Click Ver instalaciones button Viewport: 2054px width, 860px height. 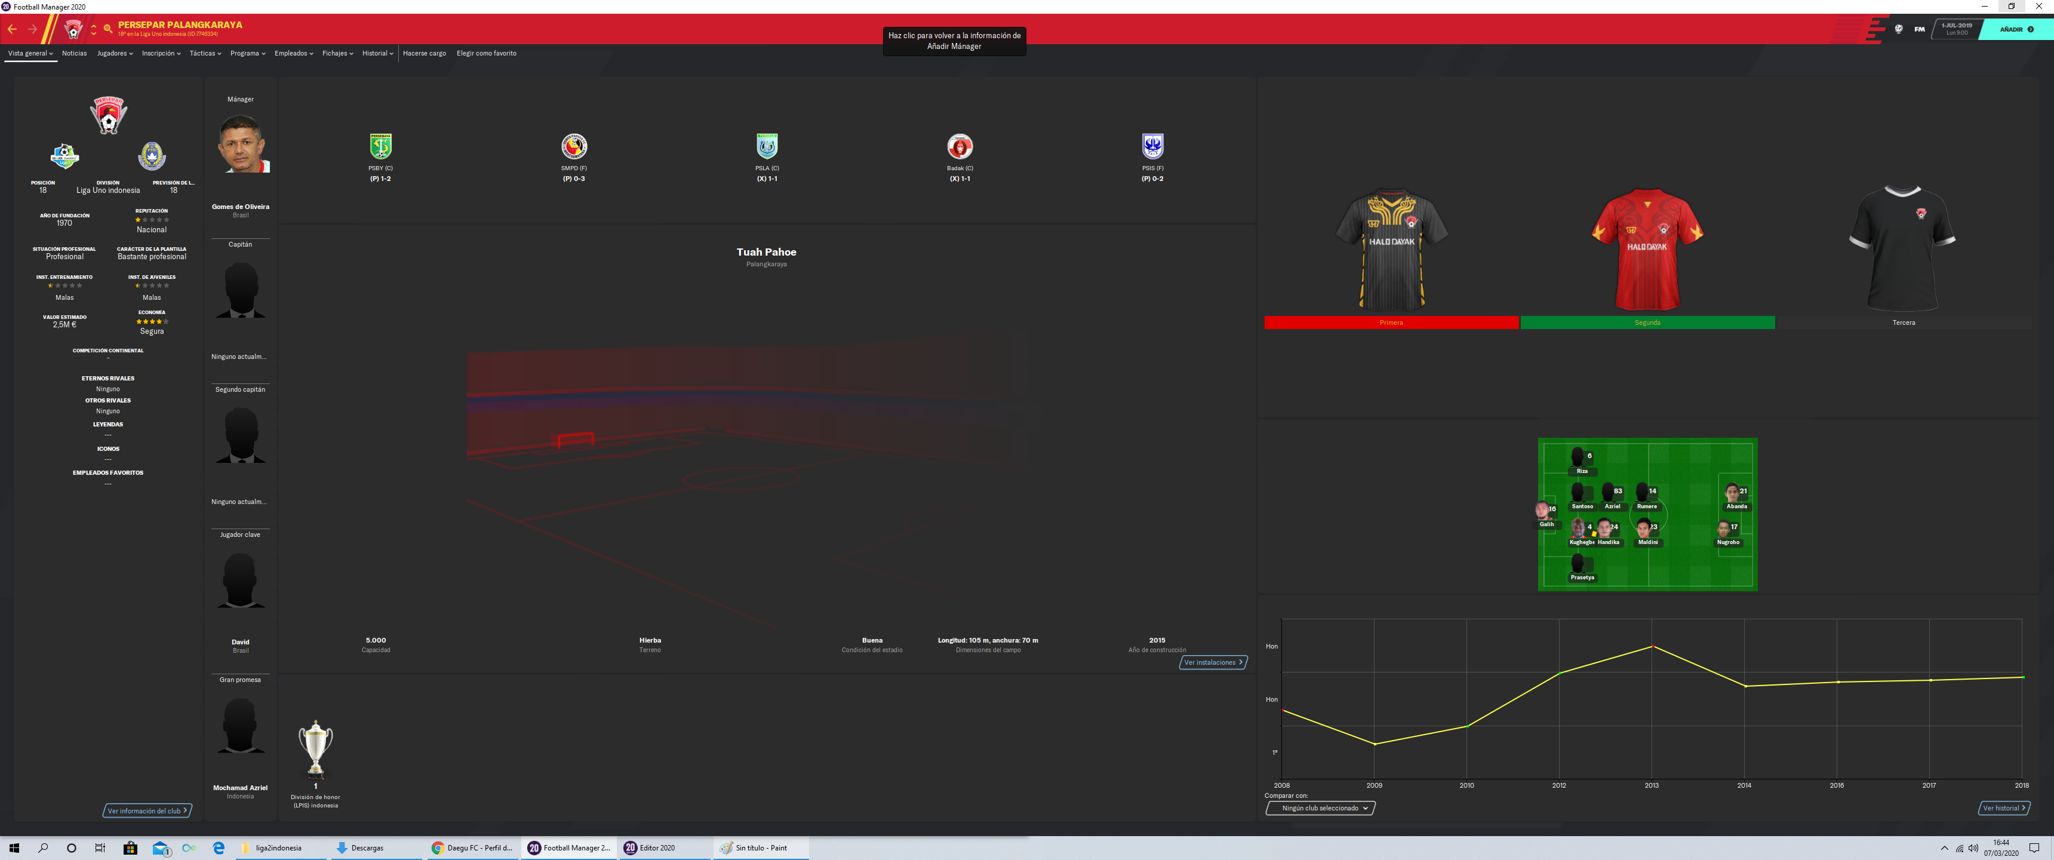pos(1213,662)
